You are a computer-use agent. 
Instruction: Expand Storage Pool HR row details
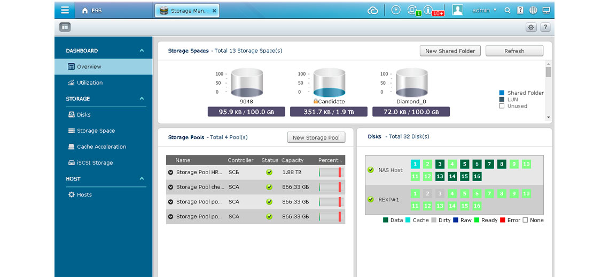(x=171, y=173)
